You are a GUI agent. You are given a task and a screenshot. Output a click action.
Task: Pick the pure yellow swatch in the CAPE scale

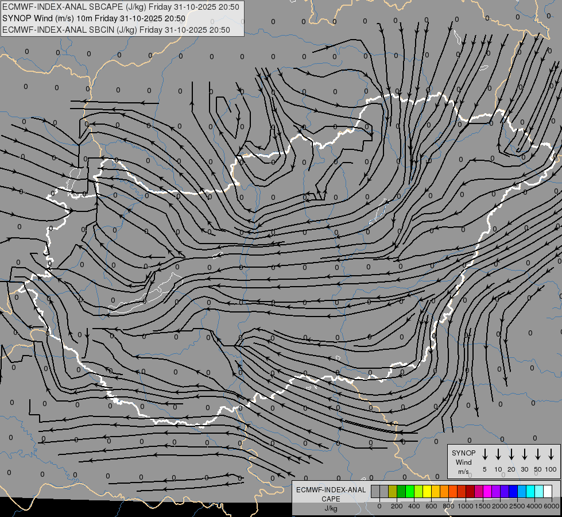click(427, 491)
